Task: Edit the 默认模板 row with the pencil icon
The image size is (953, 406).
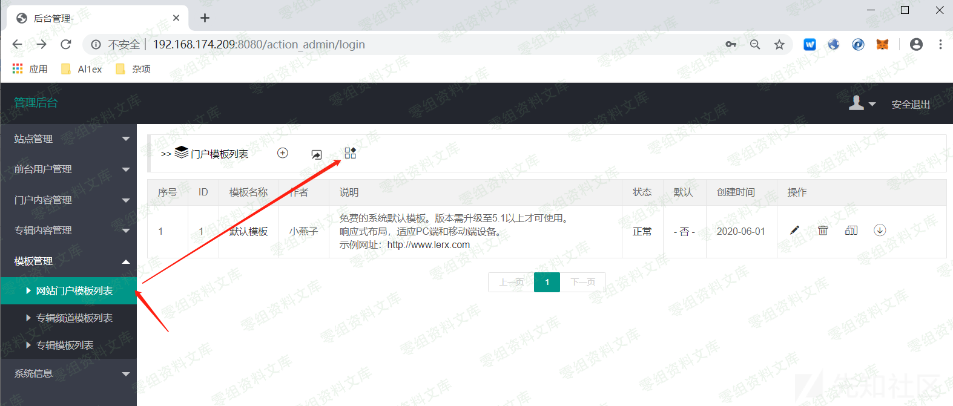Action: coord(795,231)
